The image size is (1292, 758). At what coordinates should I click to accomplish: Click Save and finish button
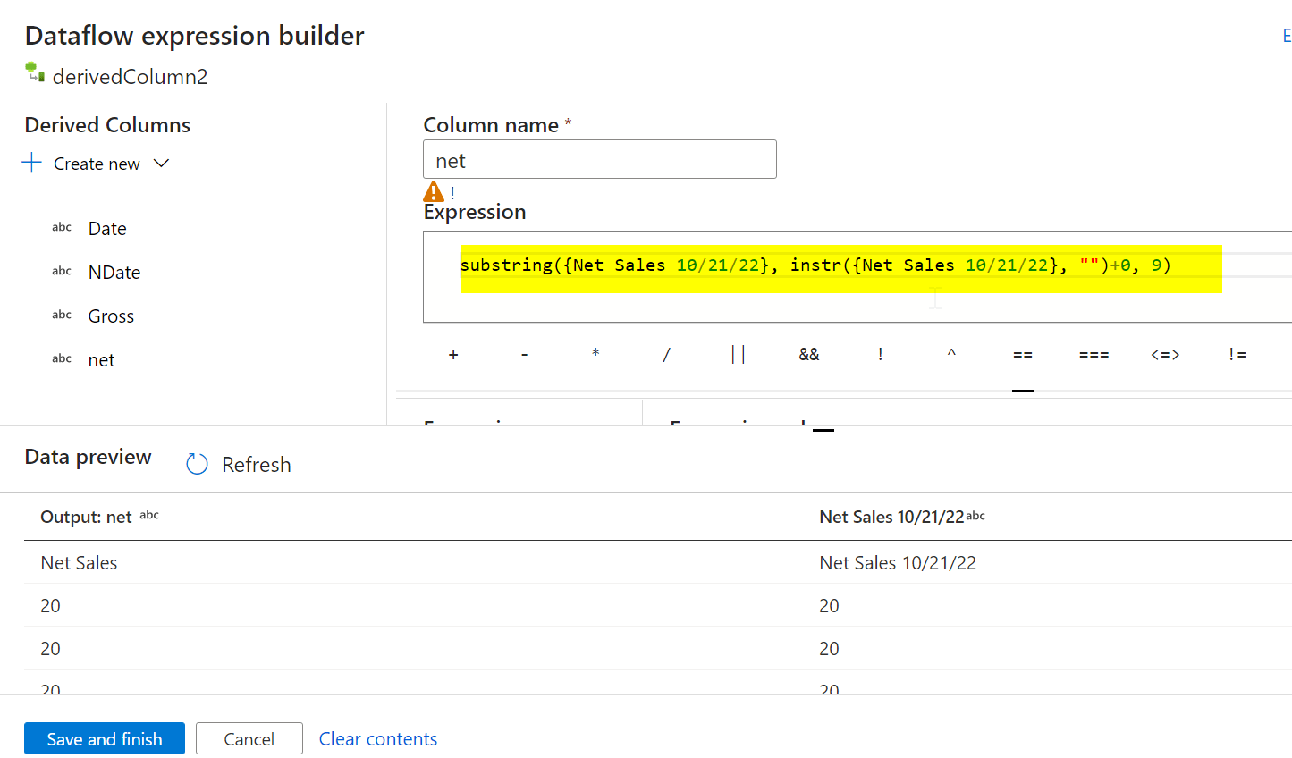click(x=105, y=738)
